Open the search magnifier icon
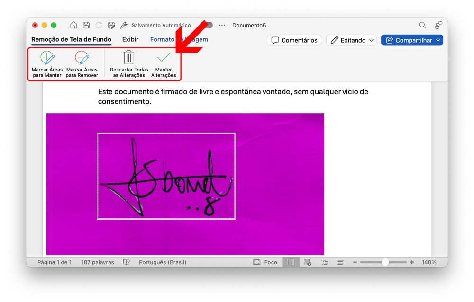Viewport: 474px width, 302px height. coord(422,25)
